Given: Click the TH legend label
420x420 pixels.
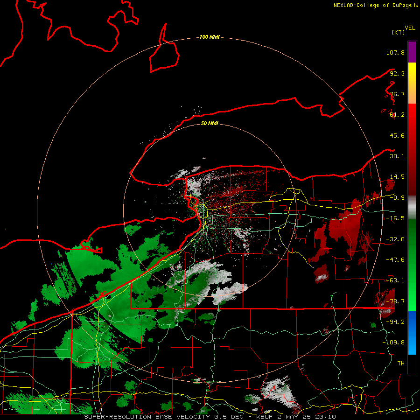Looking at the screenshot, I should pyautogui.click(x=401, y=364).
